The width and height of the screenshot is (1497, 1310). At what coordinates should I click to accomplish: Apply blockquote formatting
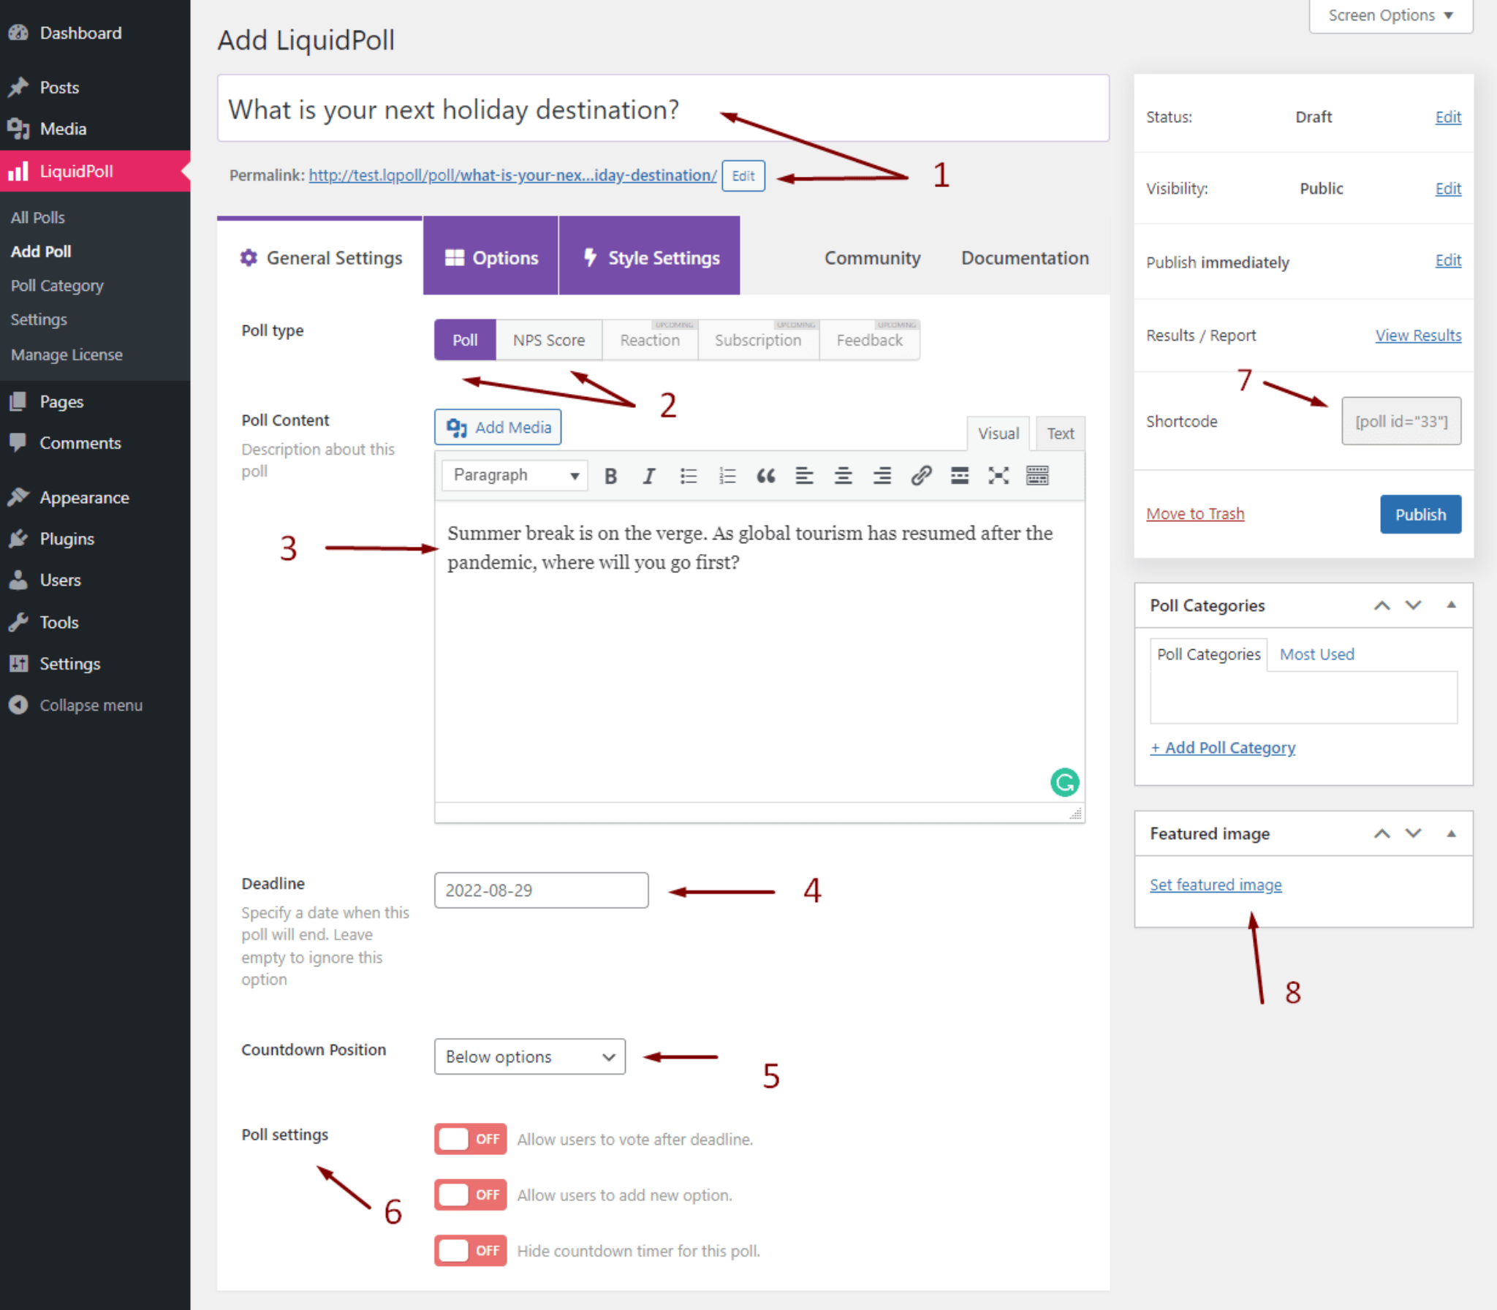click(x=765, y=476)
